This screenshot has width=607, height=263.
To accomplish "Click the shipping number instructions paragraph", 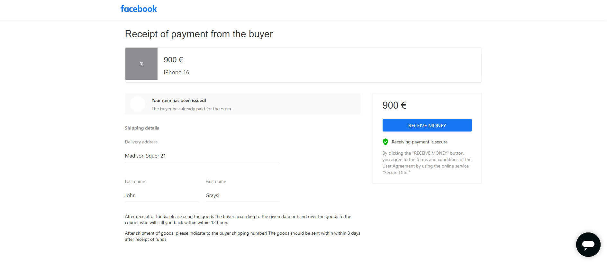I will [242, 236].
